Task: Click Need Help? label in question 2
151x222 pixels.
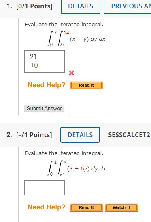Action: click(47, 207)
